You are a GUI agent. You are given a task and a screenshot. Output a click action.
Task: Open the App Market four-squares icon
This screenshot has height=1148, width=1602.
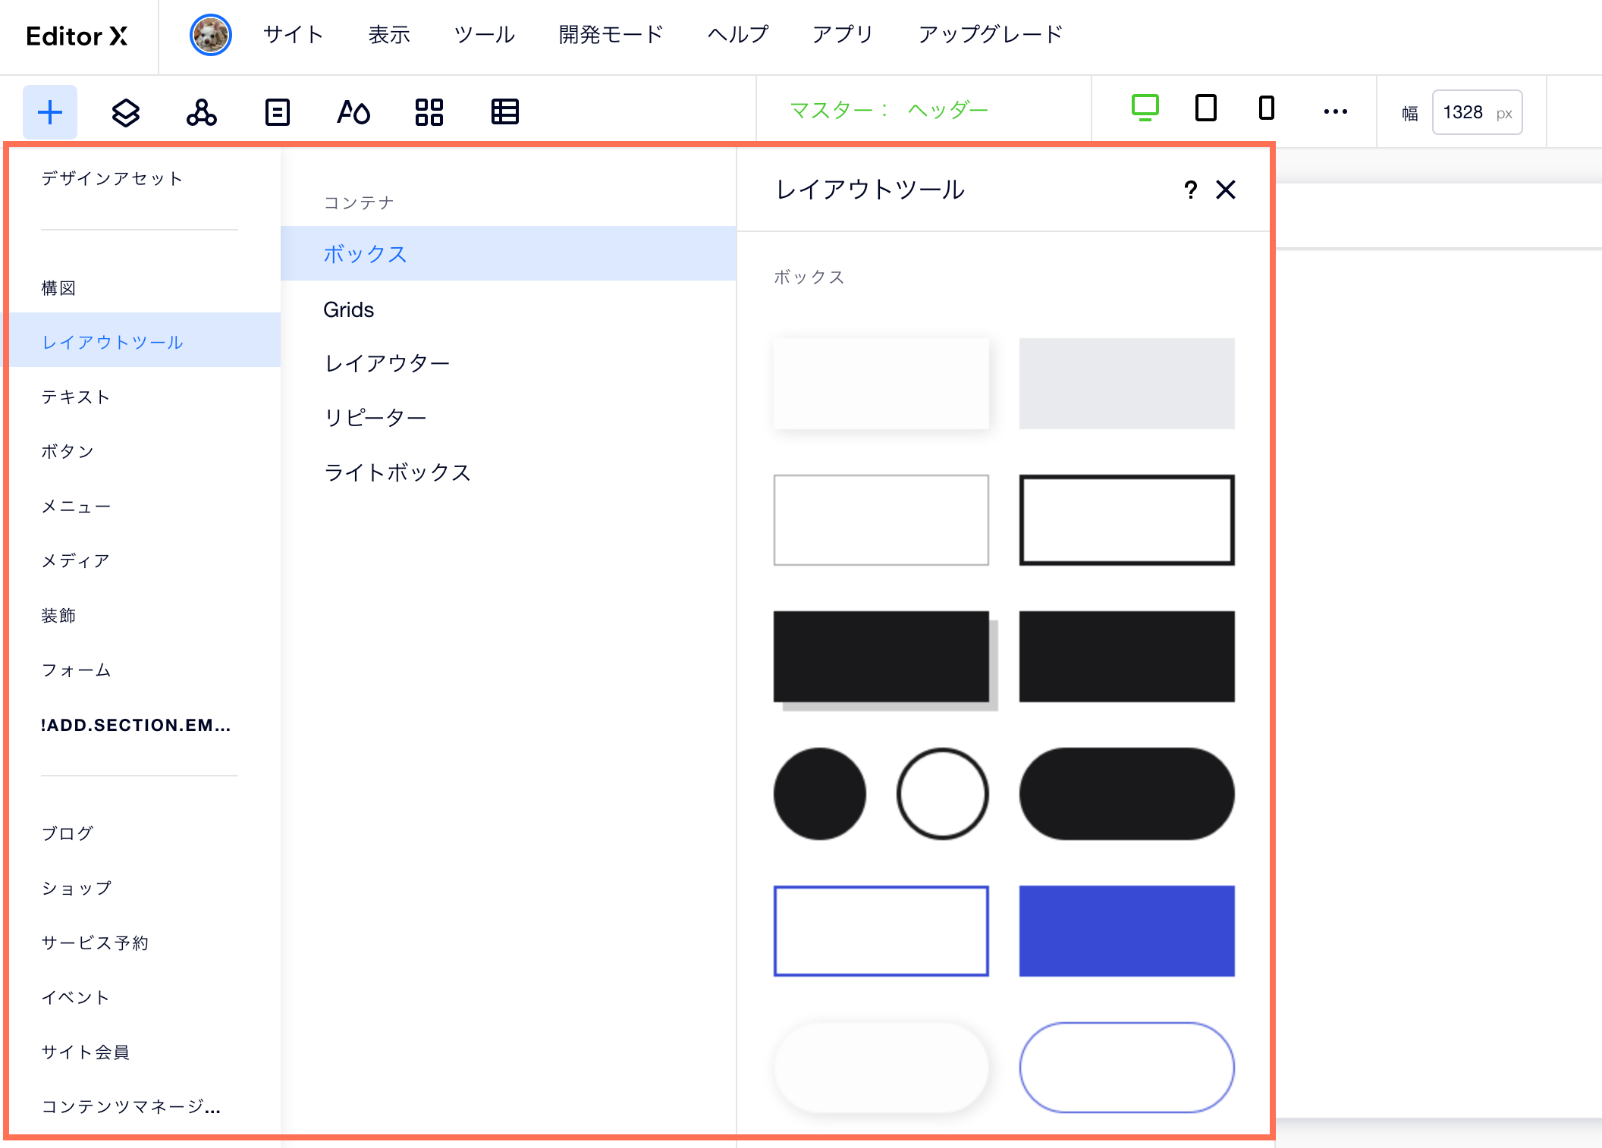(429, 112)
